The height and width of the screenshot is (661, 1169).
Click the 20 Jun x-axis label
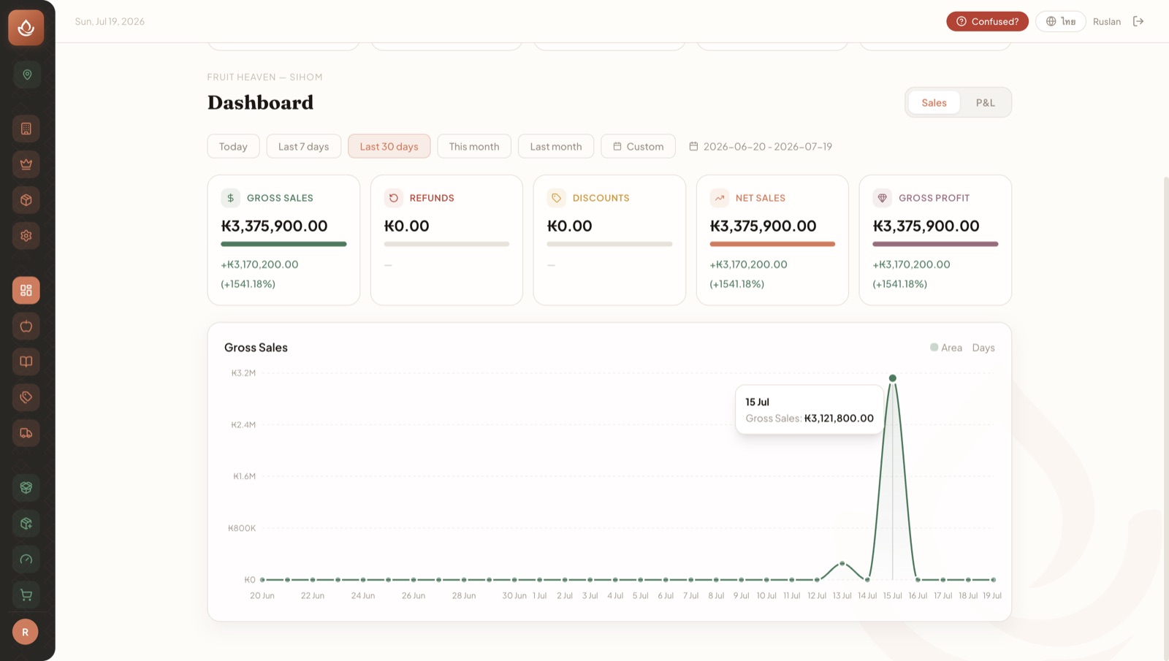[262, 596]
